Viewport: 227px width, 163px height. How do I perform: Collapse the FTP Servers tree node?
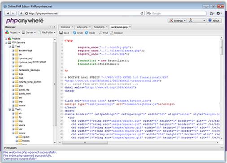[x=6, y=43]
